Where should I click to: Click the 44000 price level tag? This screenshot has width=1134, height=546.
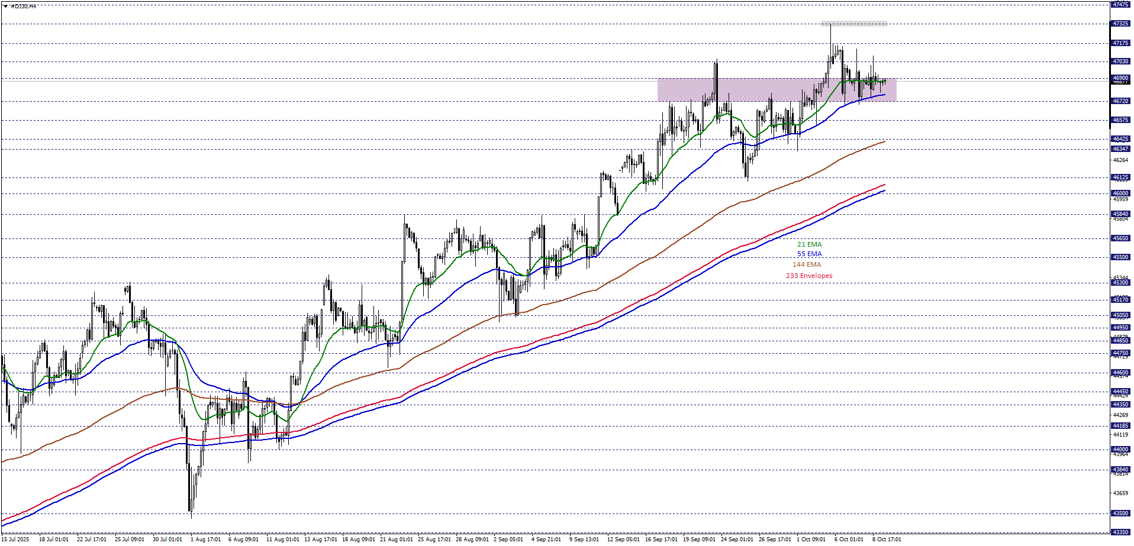(1120, 450)
